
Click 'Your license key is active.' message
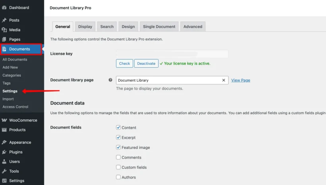[x=187, y=63]
